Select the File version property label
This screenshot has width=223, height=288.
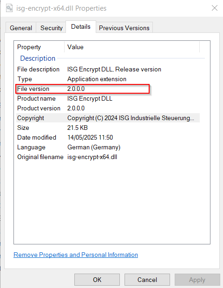[x=33, y=89]
